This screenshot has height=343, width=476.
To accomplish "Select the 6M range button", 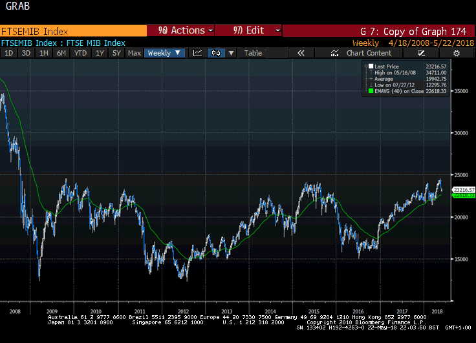I will click(61, 53).
